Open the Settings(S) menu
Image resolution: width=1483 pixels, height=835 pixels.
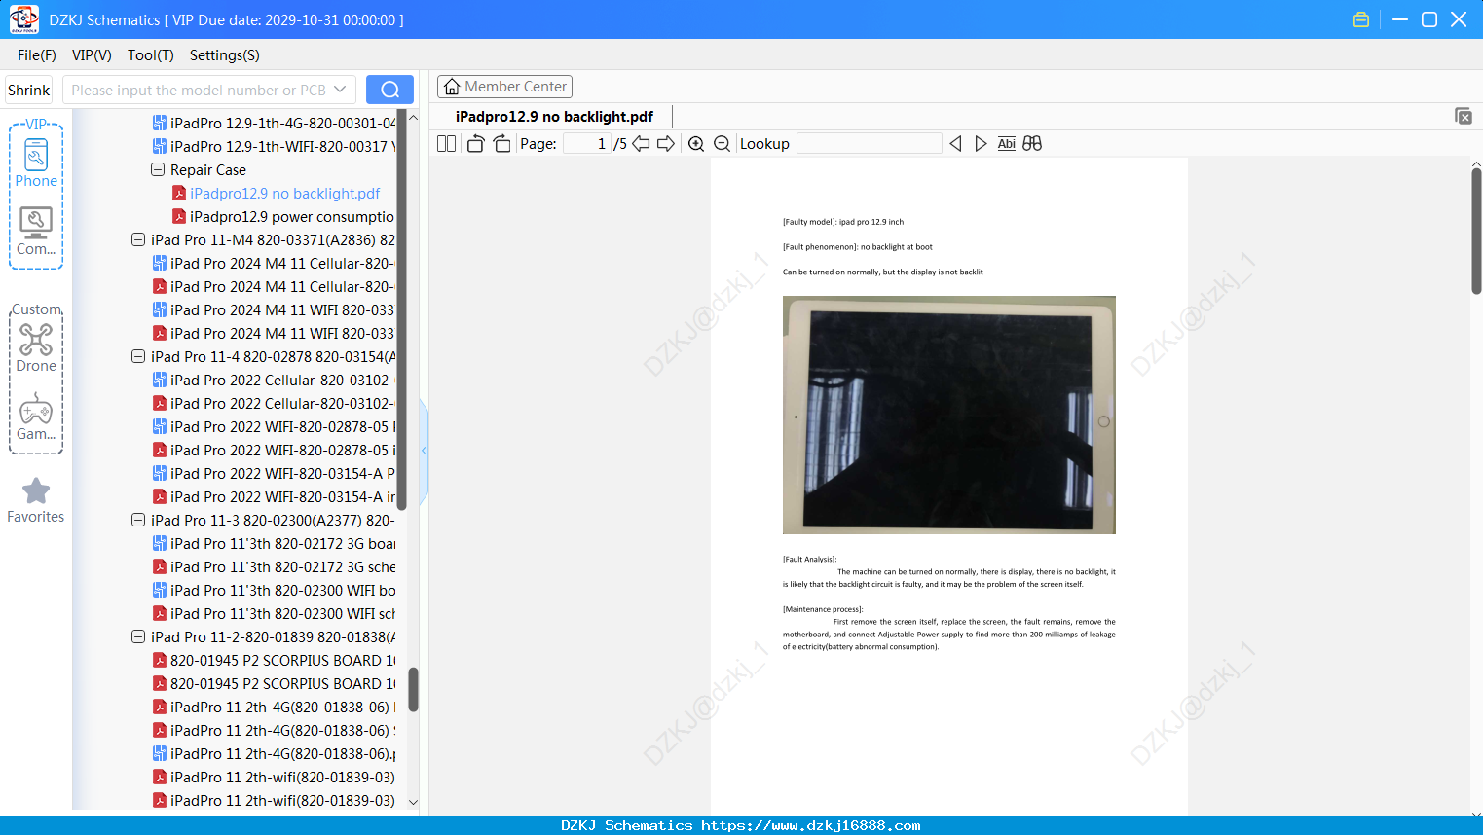225,55
